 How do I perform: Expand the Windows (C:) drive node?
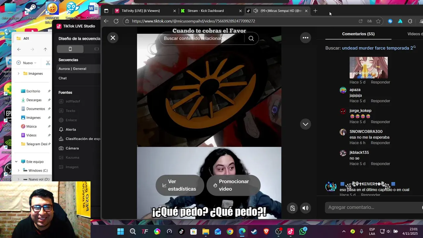click(19, 171)
